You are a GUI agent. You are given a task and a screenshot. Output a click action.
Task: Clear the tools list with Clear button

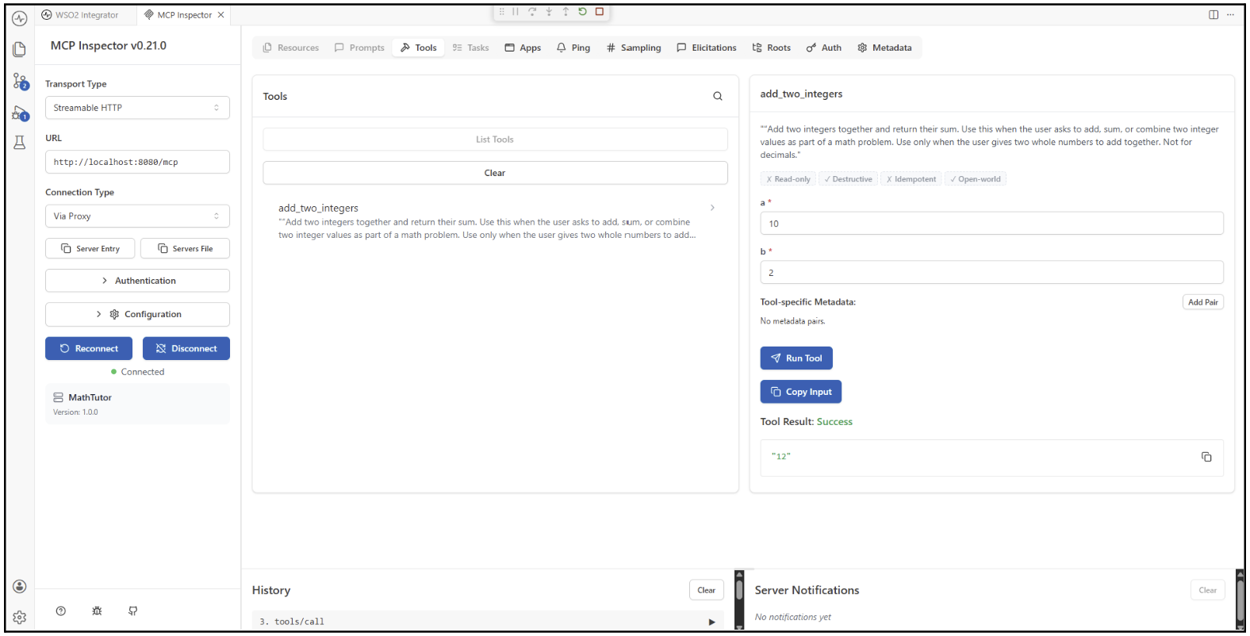(x=495, y=173)
